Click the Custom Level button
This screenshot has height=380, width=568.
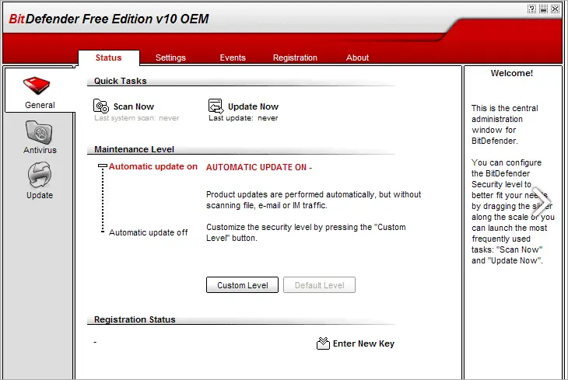(242, 285)
